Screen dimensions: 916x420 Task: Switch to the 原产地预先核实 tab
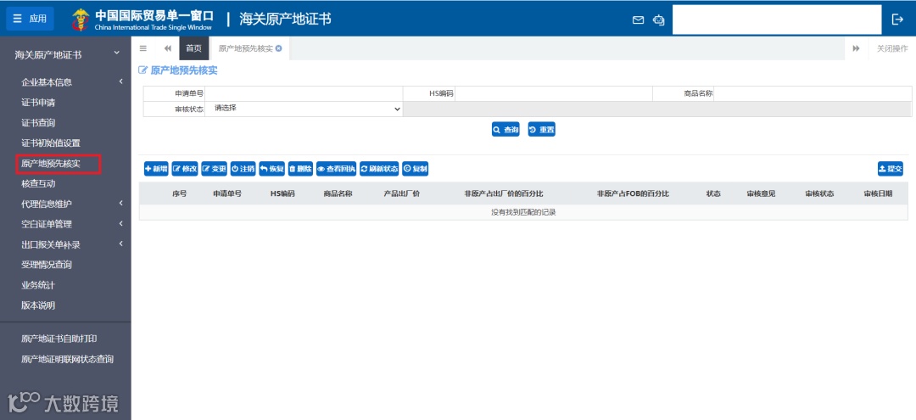coord(245,48)
